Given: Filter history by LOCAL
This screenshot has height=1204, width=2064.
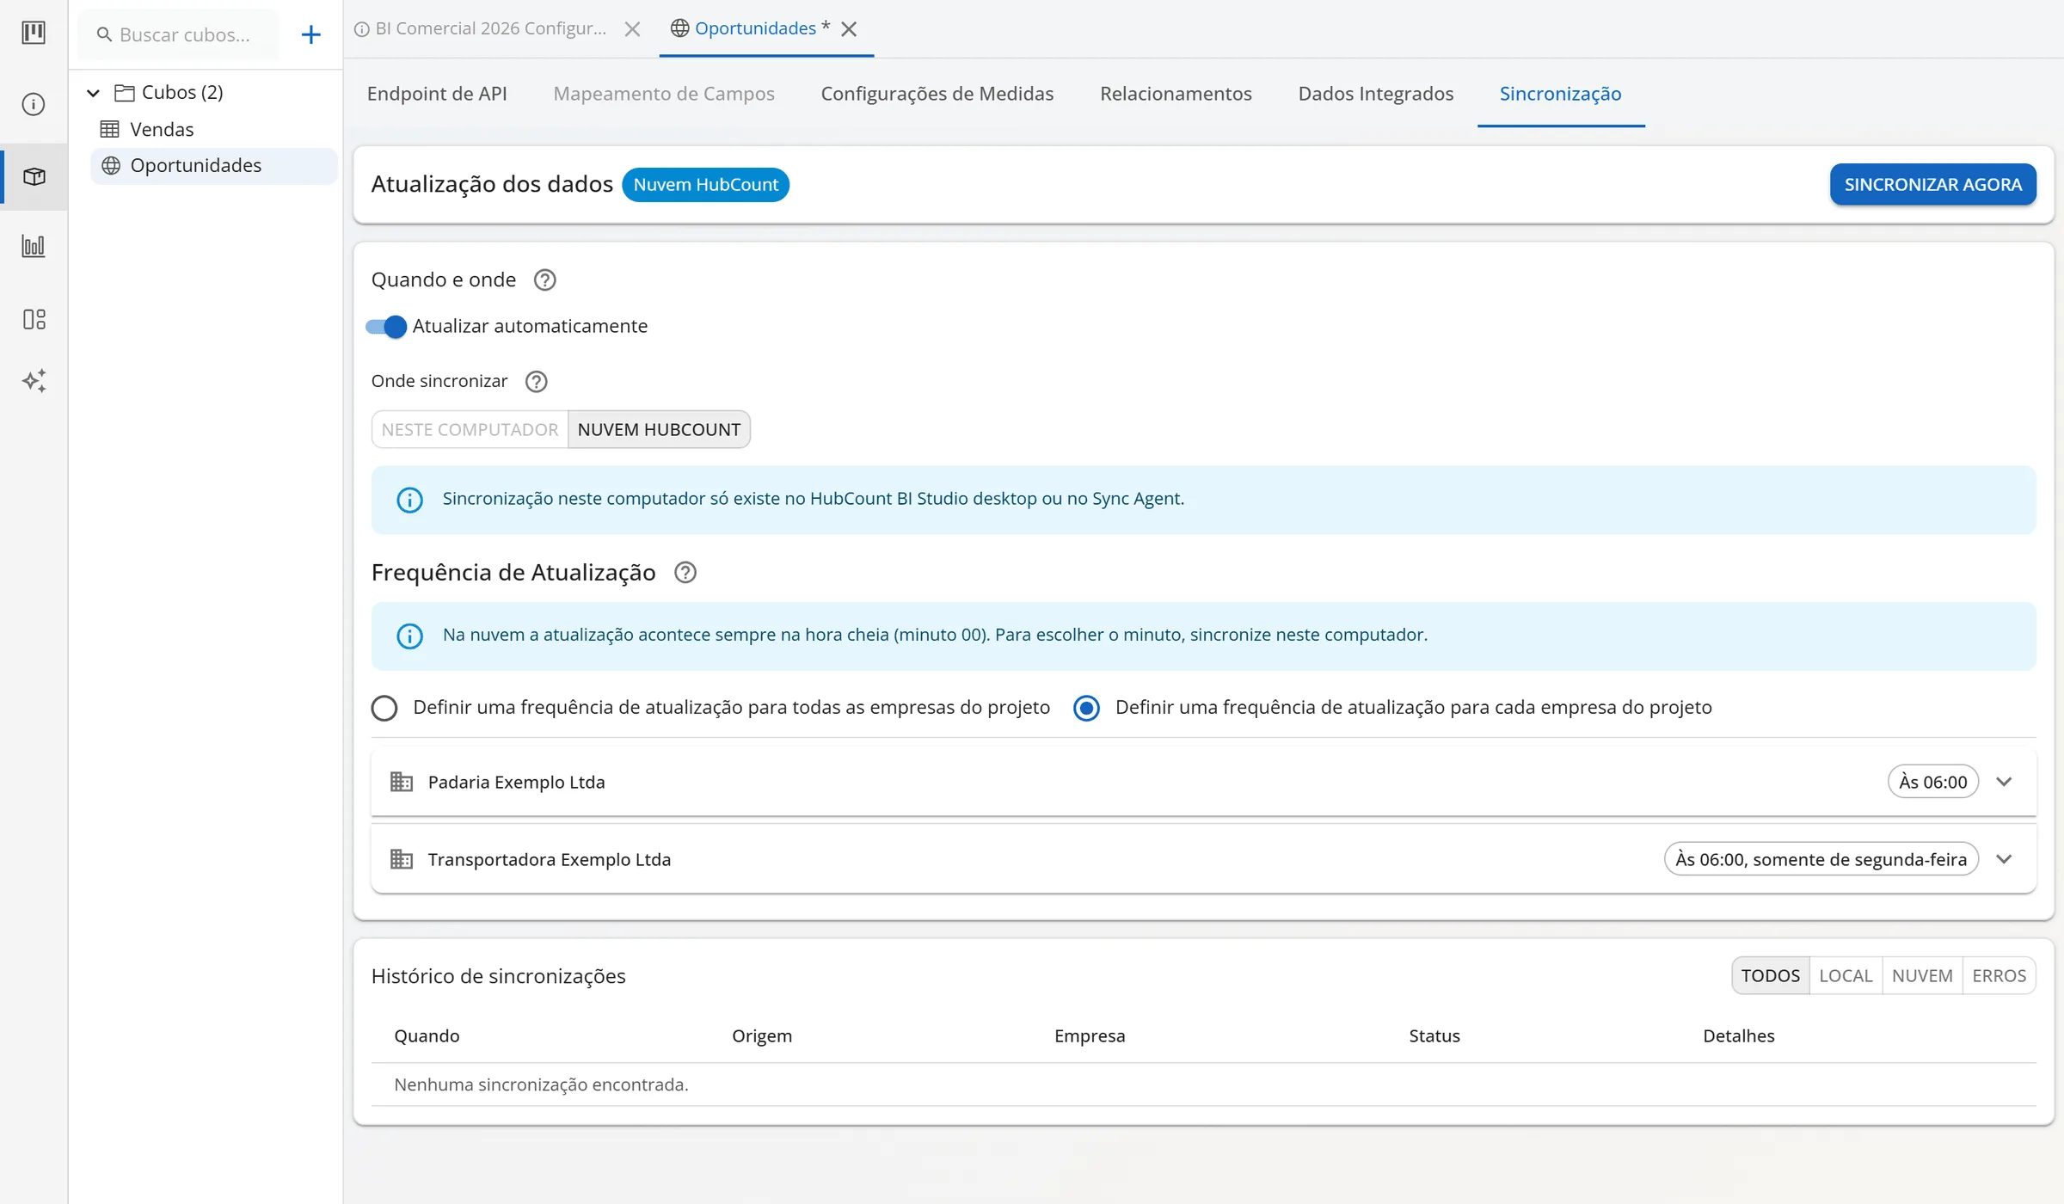Looking at the screenshot, I should pyautogui.click(x=1846, y=975).
